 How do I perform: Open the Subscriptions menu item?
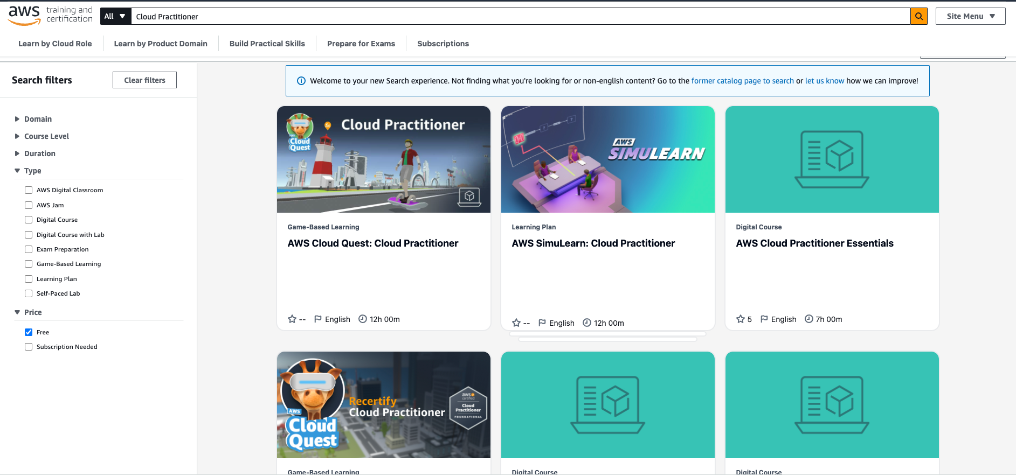pyautogui.click(x=443, y=44)
